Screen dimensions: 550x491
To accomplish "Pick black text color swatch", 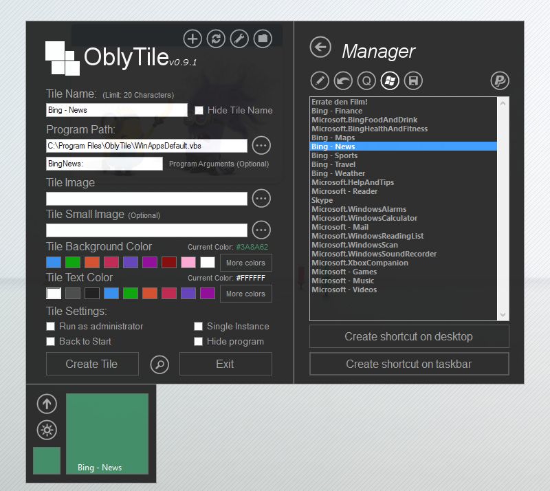I will (x=92, y=294).
